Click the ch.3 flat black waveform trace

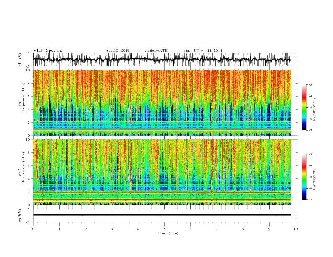[x=162, y=215]
